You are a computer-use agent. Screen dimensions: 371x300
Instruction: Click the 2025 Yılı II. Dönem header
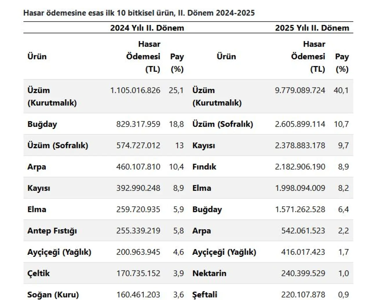tap(312, 28)
